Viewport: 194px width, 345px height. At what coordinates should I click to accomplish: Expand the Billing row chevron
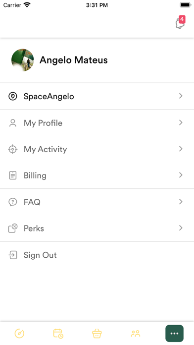[x=181, y=175]
